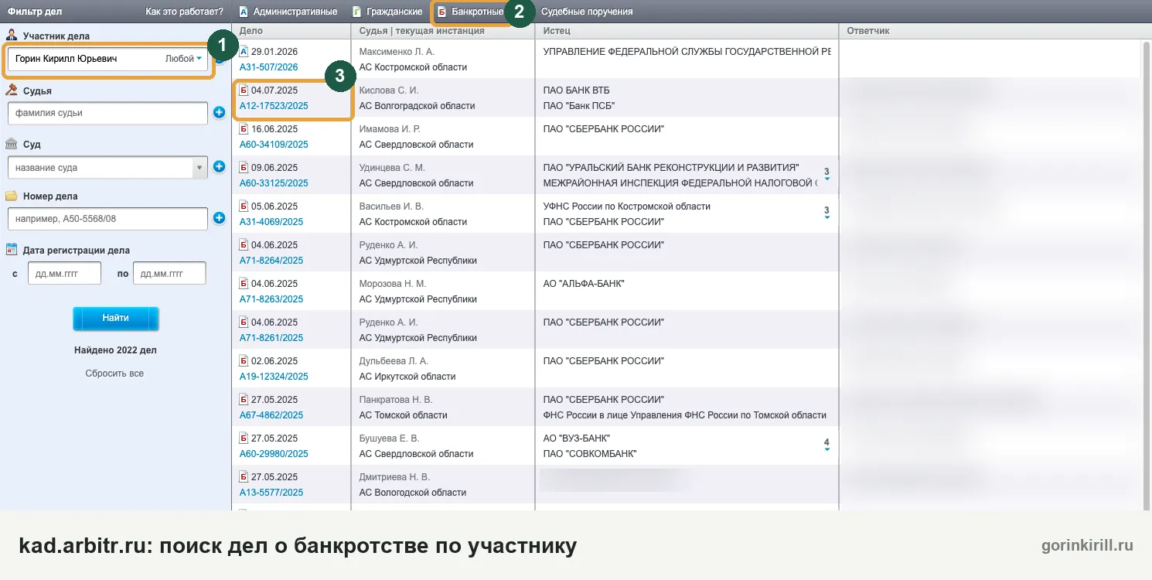Click the bankruptcy icon of case А71-8264/2025
Viewport: 1152px width, 580px height.
[244, 244]
